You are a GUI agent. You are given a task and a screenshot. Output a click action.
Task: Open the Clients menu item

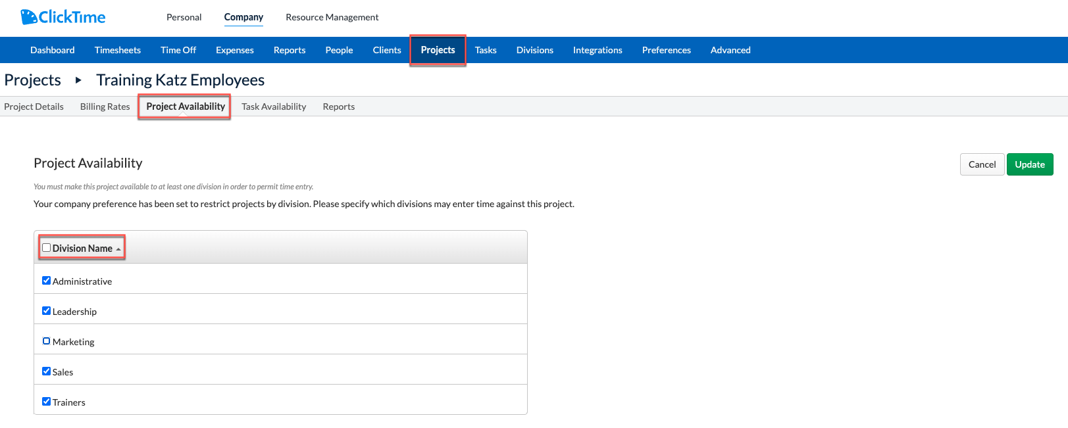[386, 50]
